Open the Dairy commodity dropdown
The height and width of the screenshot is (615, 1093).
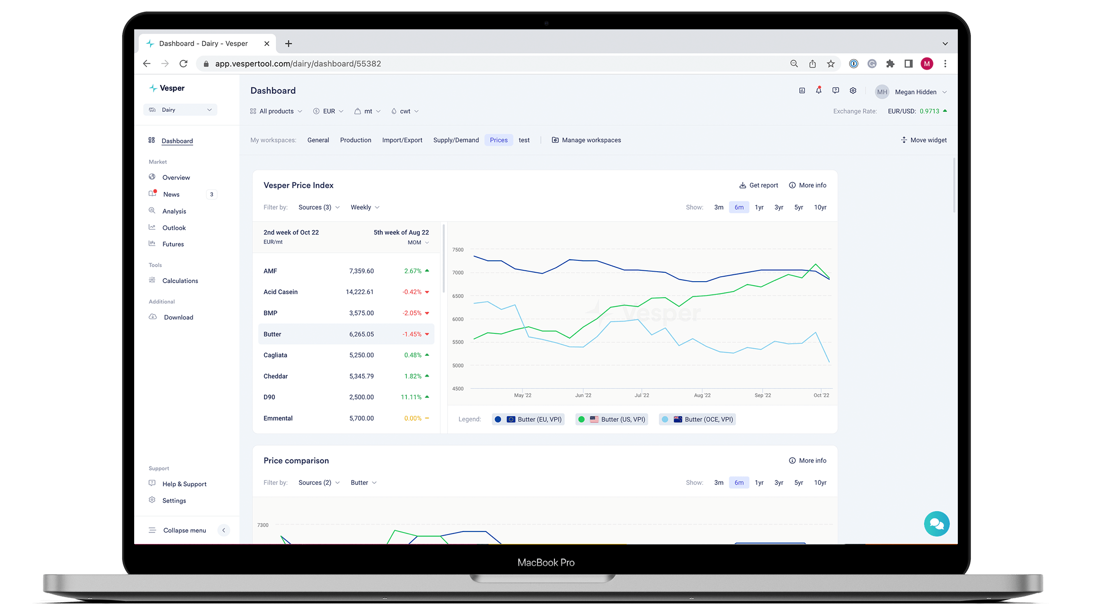coord(180,110)
